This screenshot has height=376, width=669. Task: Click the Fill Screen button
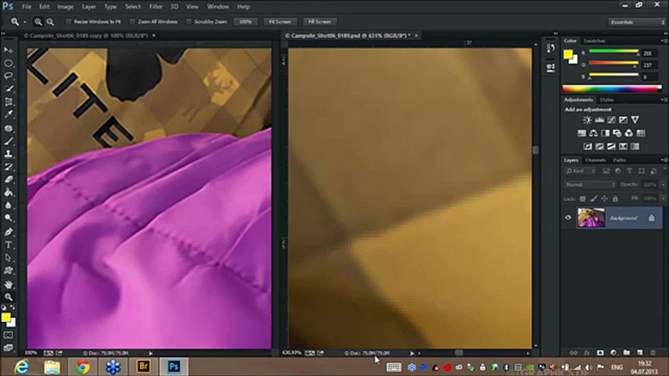(x=319, y=22)
